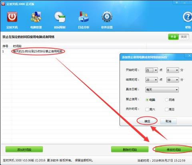Select row 每天的21点0分到23点59分禁止使用电脑

pos(38,51)
